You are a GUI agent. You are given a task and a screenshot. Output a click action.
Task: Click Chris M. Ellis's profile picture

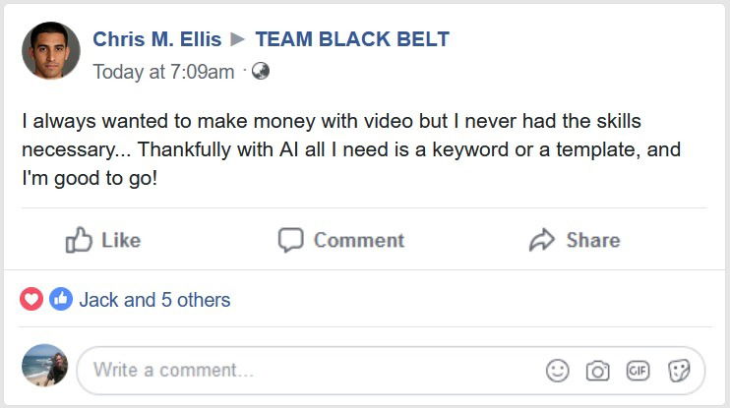(x=50, y=51)
